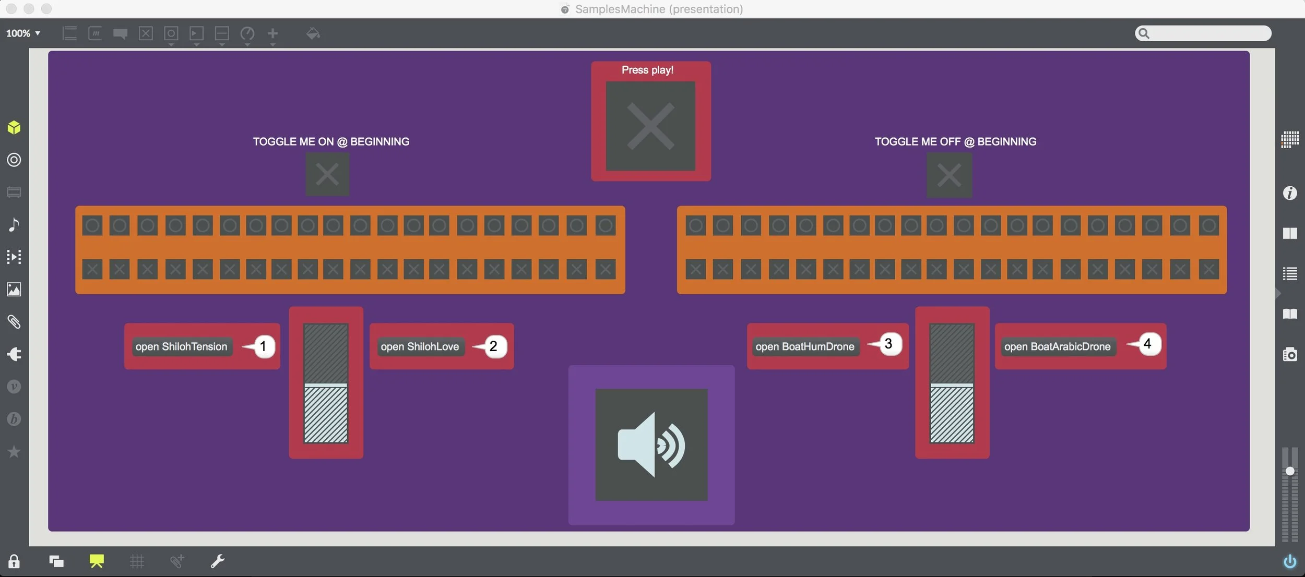This screenshot has height=577, width=1305.
Task: Click the paint bucket format icon in toolbar
Action: (313, 34)
